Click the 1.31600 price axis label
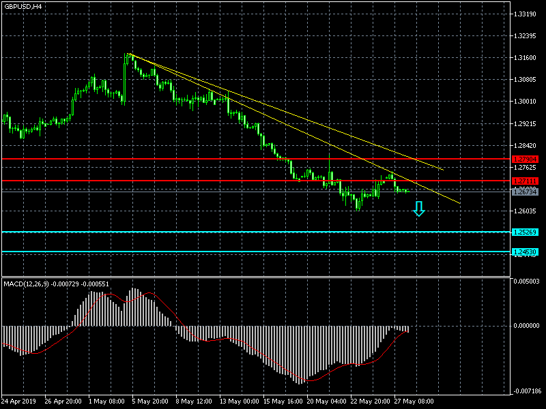 tap(525, 58)
